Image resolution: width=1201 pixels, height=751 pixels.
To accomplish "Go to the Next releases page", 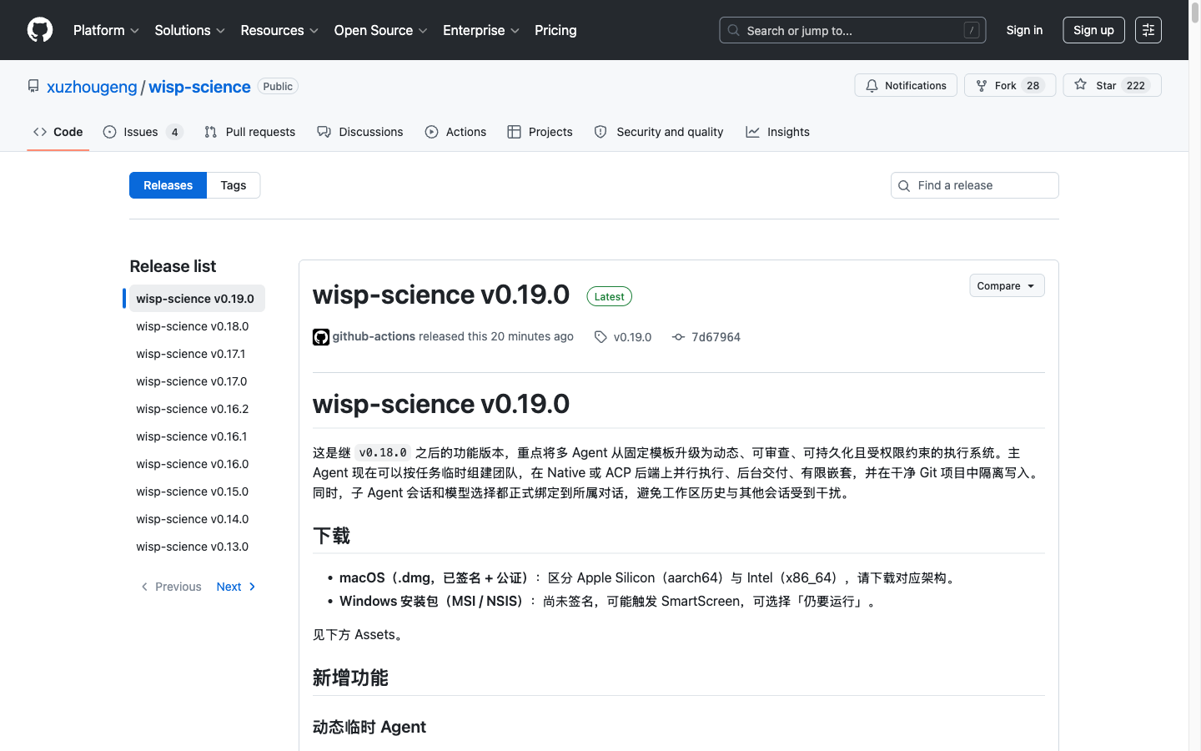I will pyautogui.click(x=236, y=587).
